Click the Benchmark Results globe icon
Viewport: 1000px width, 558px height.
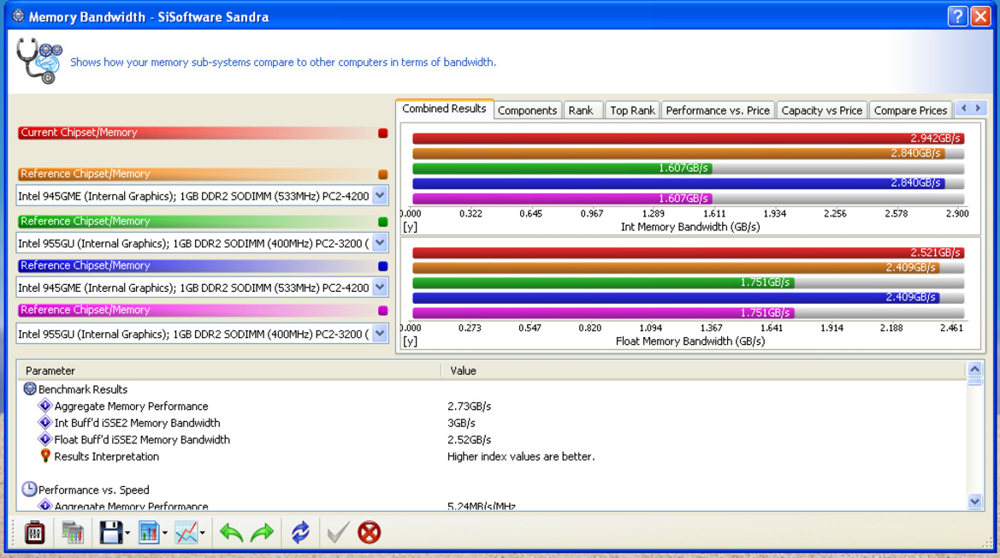[x=30, y=389]
